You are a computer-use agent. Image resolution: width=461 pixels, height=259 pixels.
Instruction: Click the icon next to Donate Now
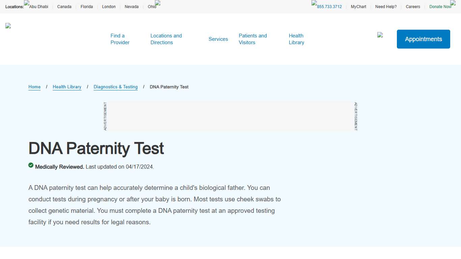[x=453, y=3]
